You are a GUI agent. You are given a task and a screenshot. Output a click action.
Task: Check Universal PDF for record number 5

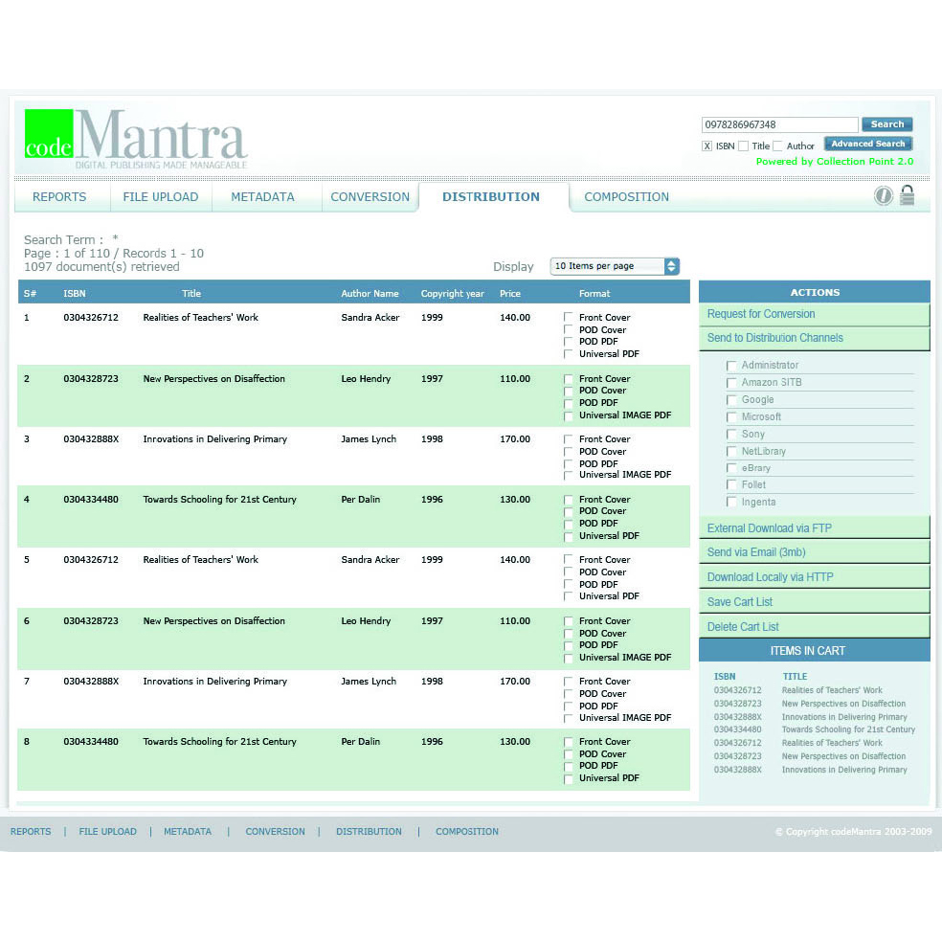click(x=568, y=596)
